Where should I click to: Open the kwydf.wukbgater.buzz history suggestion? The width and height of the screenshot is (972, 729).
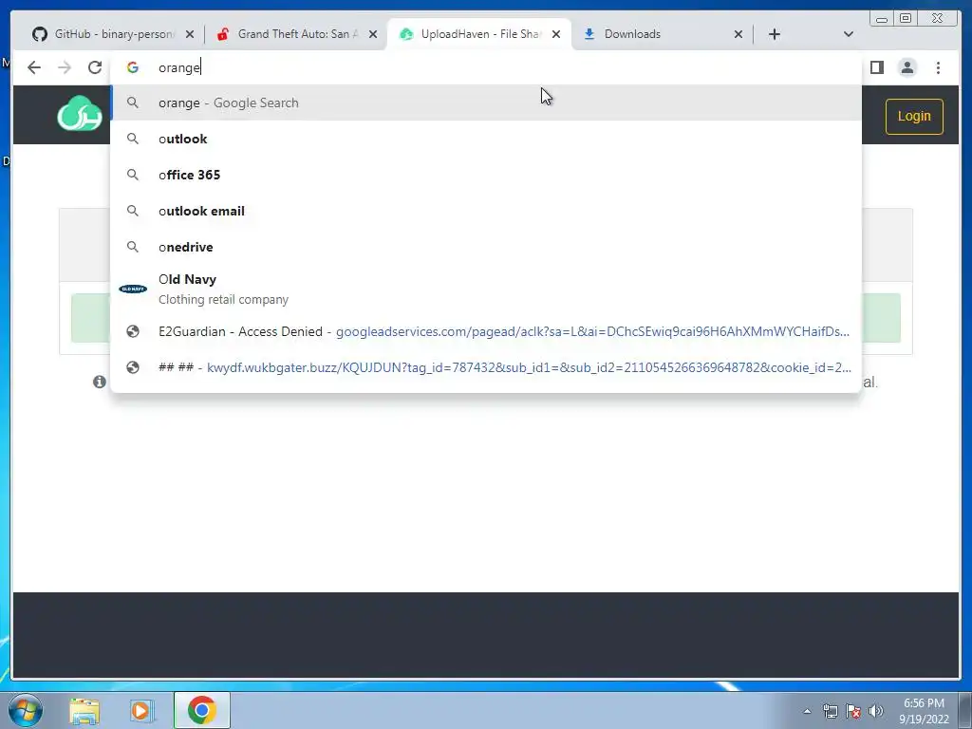486,367
